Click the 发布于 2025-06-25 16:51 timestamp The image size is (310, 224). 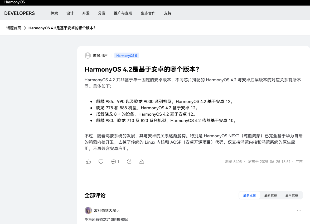pyautogui.click(x=269, y=162)
